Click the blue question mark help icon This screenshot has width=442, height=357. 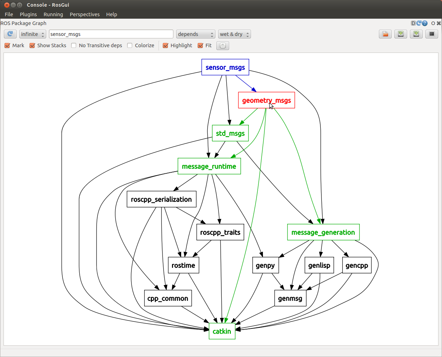[x=425, y=23]
